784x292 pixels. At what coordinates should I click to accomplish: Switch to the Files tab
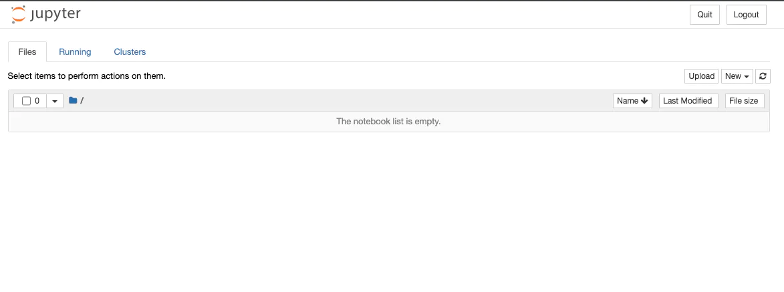[27, 51]
